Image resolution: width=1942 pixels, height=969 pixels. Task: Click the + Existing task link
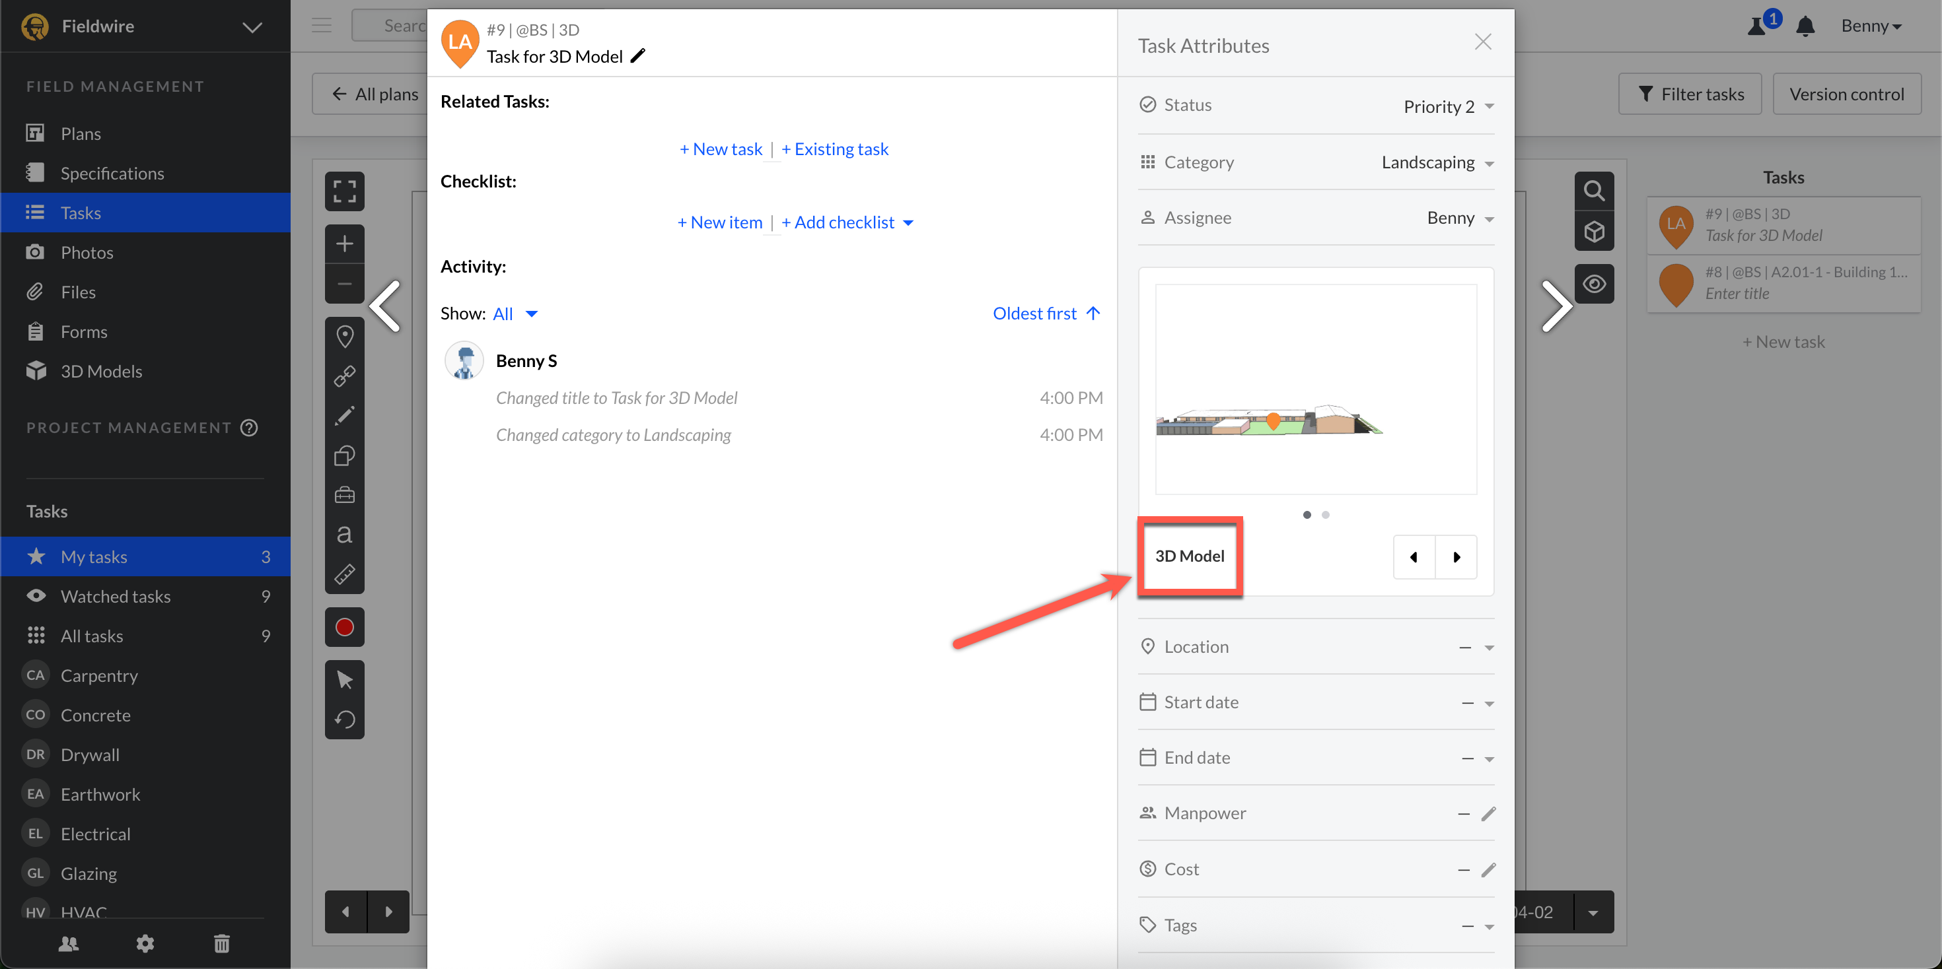[834, 149]
